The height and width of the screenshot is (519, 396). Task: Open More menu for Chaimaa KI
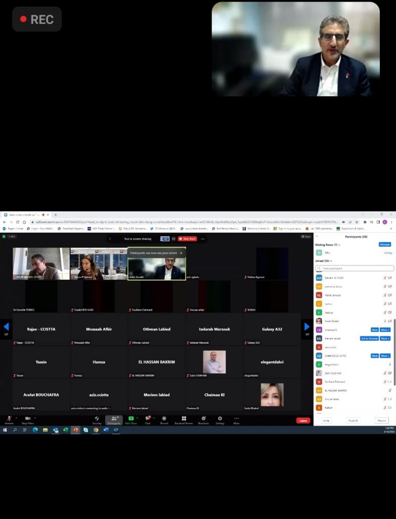click(385, 329)
